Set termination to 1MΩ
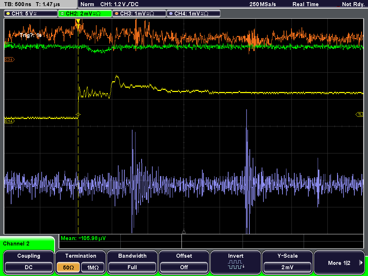The height and width of the screenshot is (276, 368). 93,267
